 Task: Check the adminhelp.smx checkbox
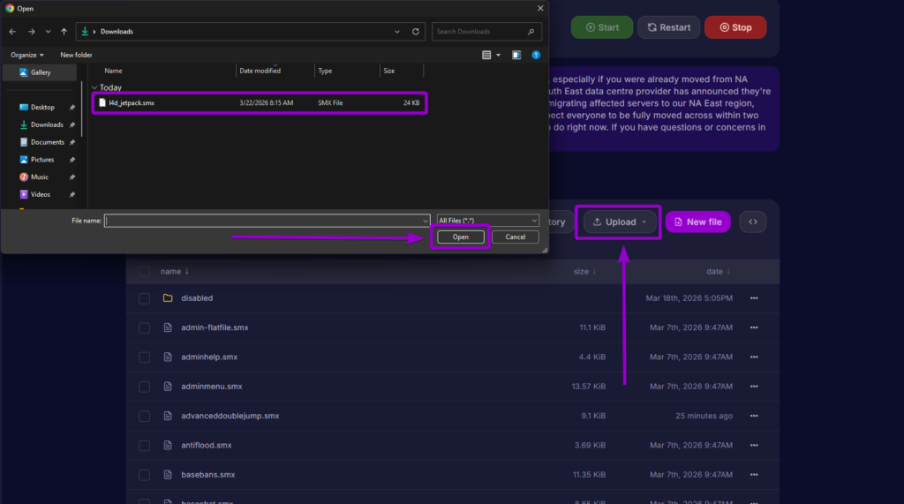(144, 357)
